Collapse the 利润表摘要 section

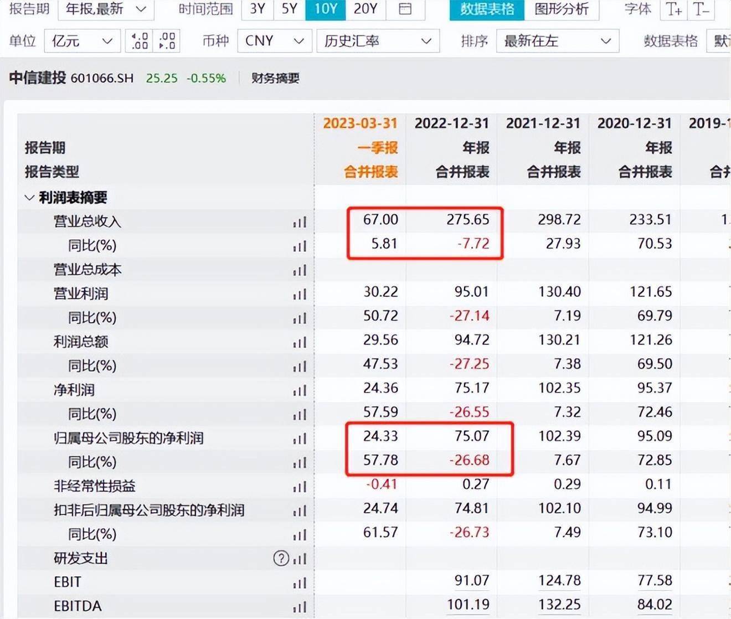pyautogui.click(x=29, y=198)
